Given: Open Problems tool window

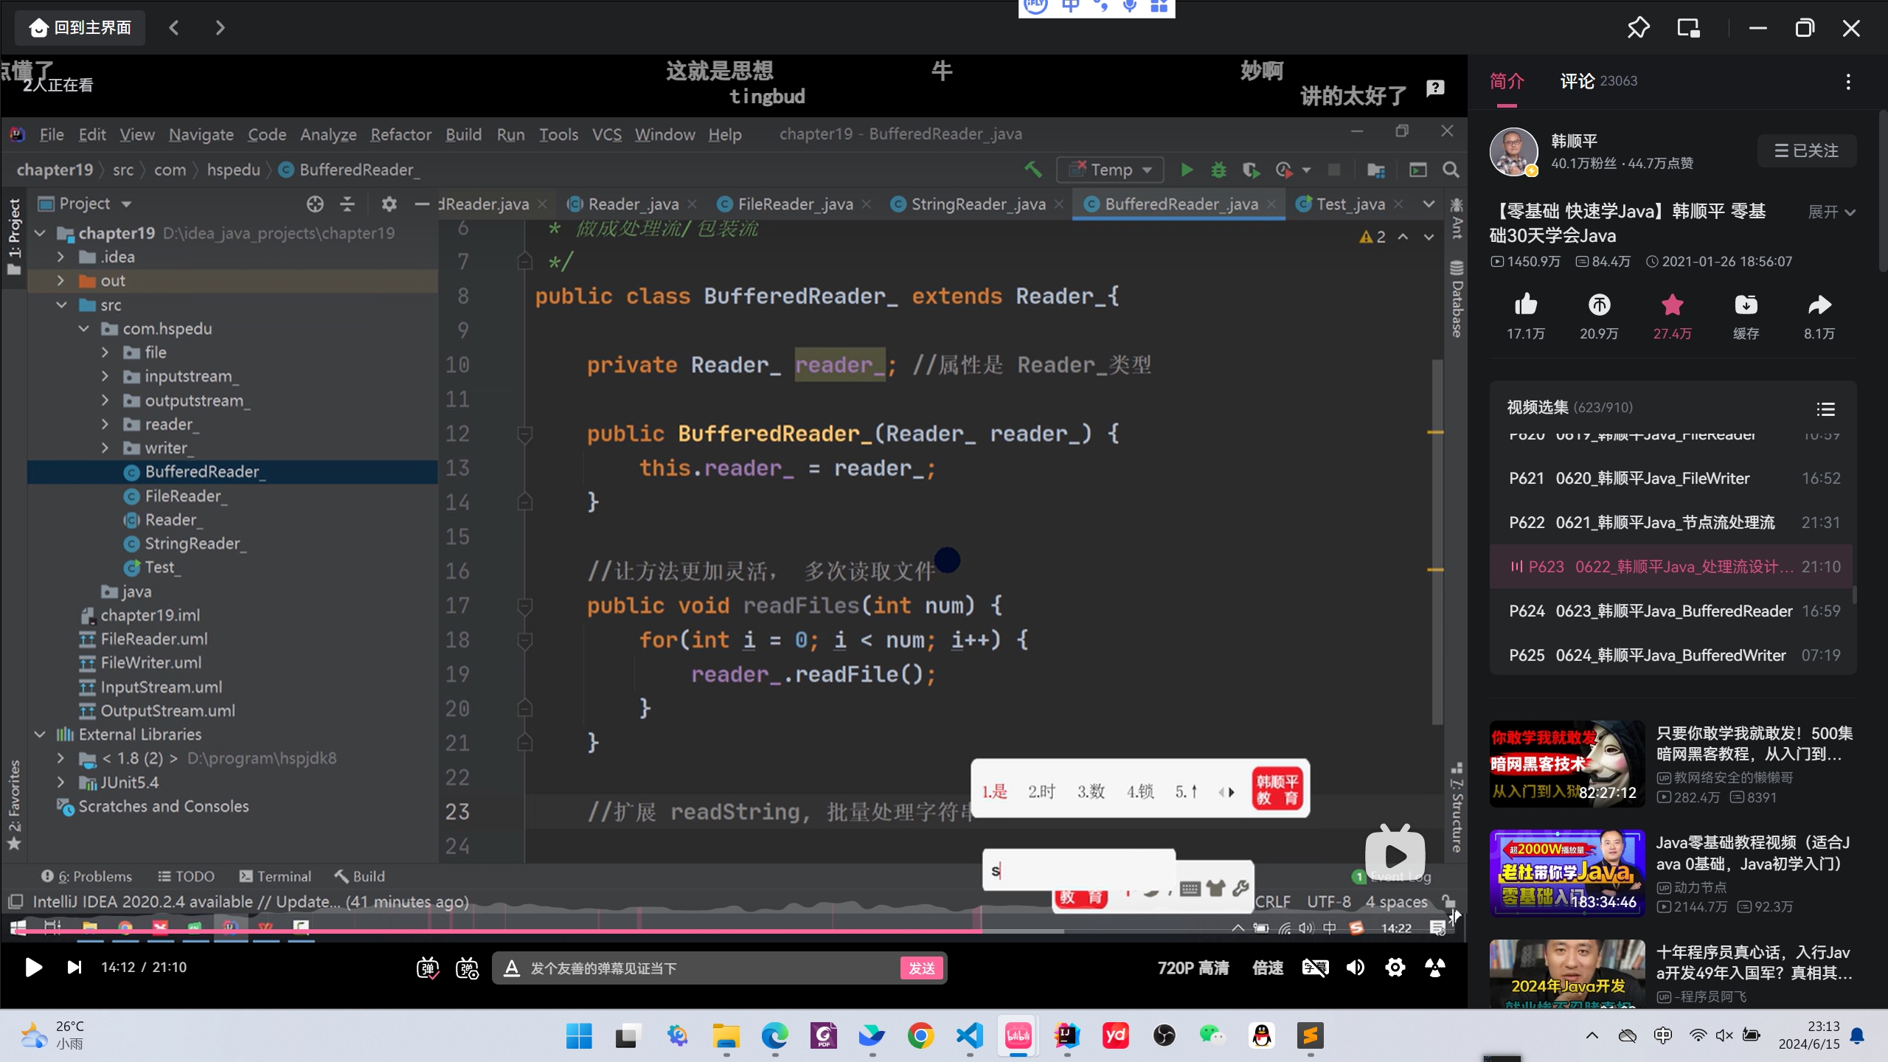Looking at the screenshot, I should point(86,876).
